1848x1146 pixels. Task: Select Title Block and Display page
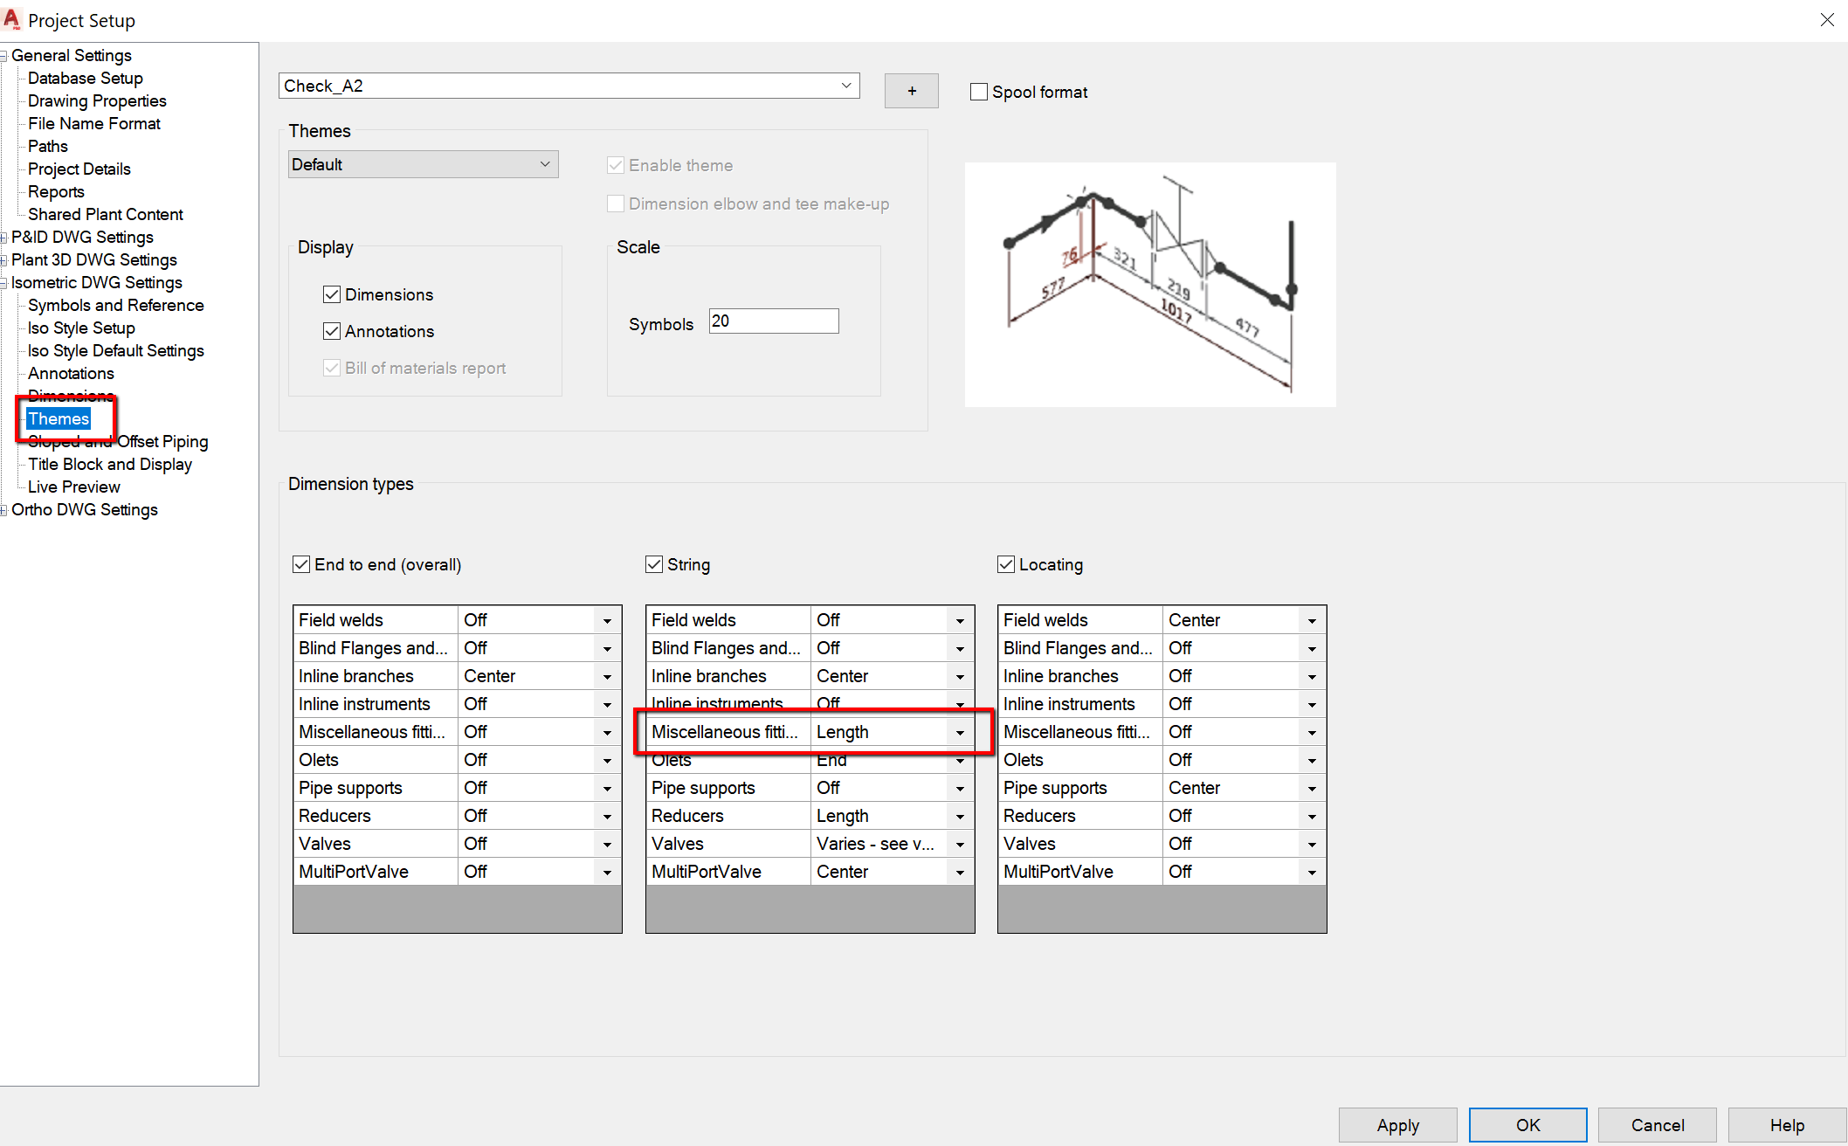click(108, 464)
